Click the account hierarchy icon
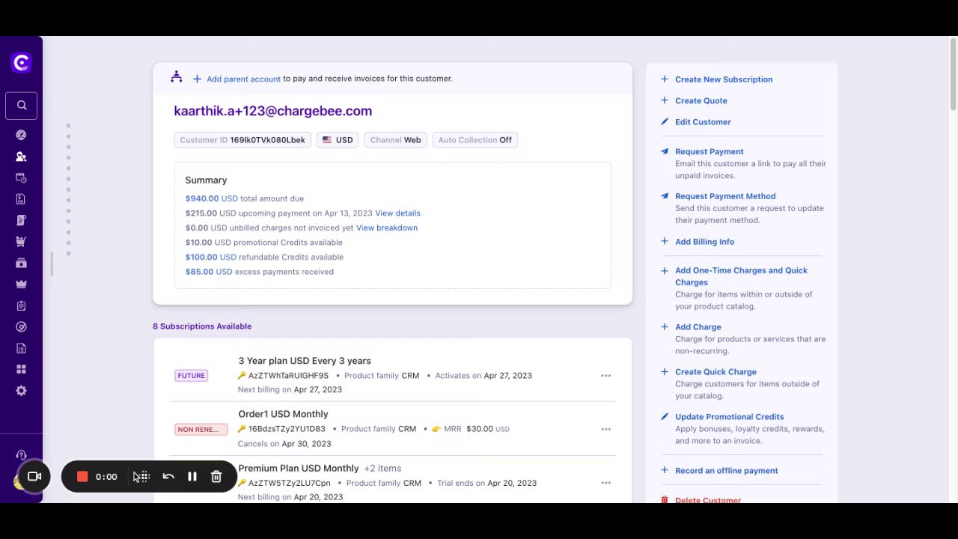958x539 pixels. [x=177, y=76]
